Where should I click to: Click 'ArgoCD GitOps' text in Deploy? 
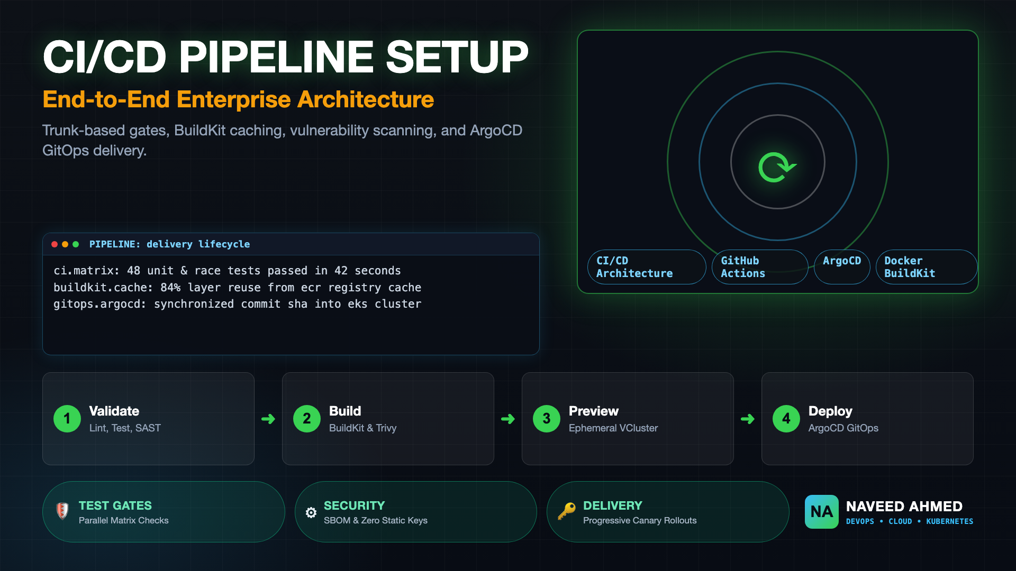point(843,428)
